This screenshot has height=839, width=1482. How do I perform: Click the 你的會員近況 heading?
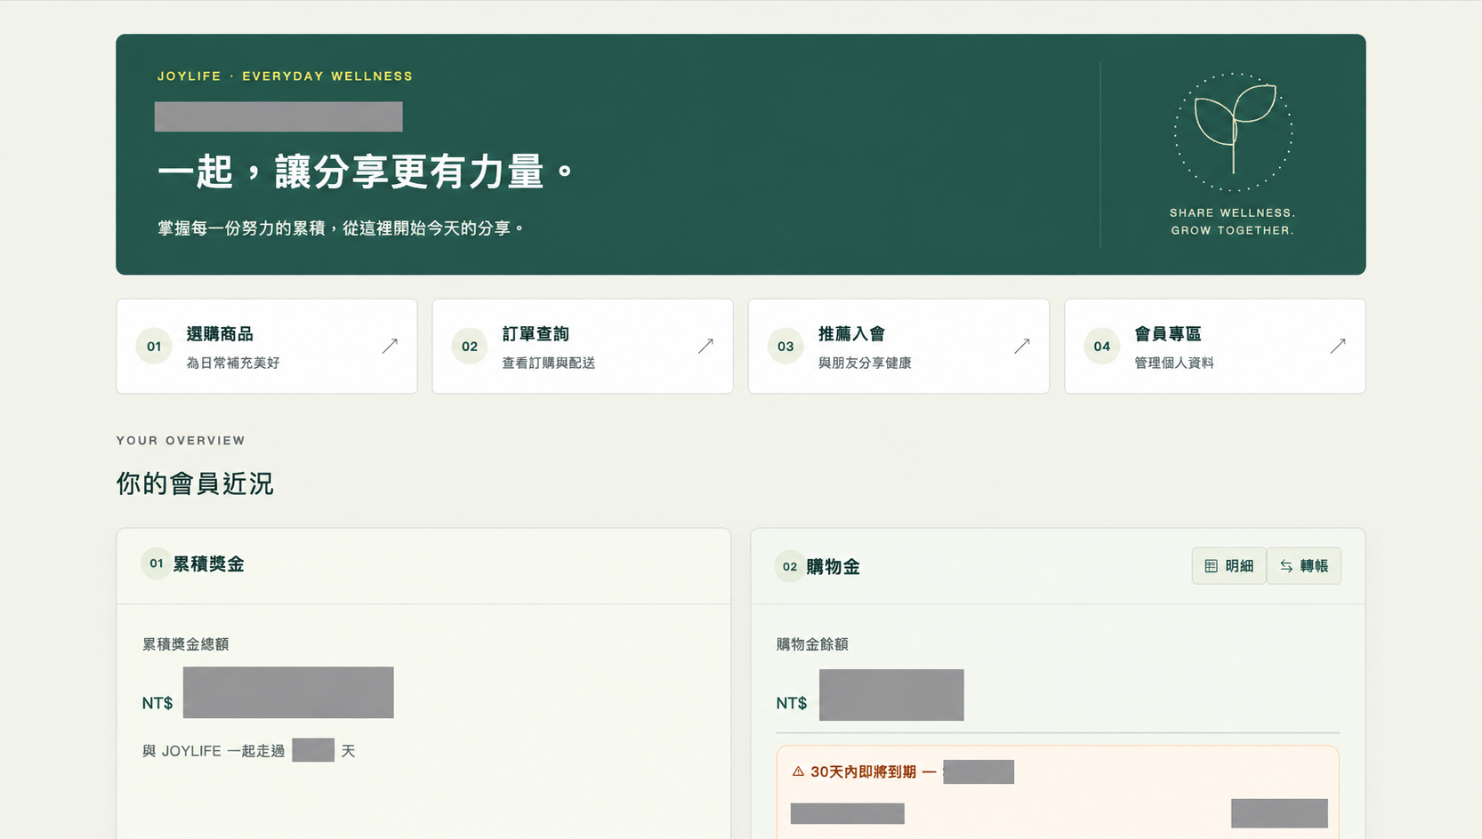point(195,483)
